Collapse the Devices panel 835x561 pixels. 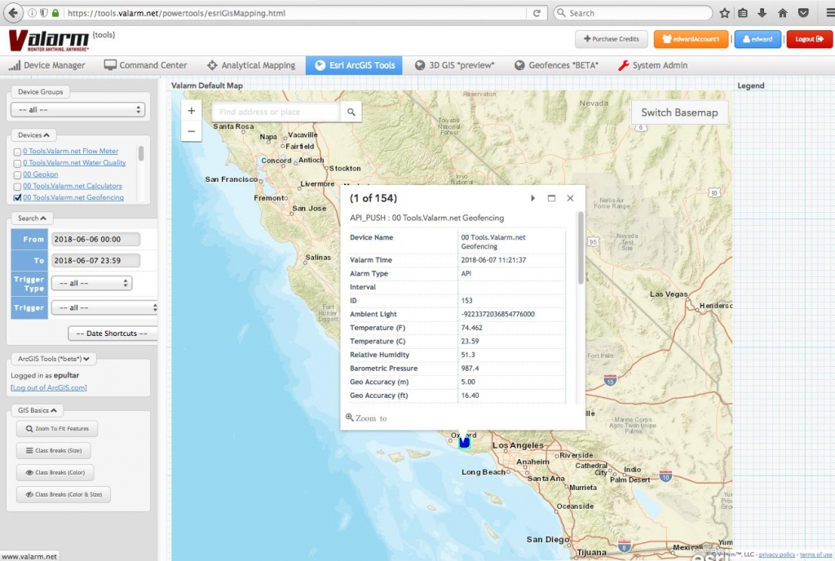point(33,135)
